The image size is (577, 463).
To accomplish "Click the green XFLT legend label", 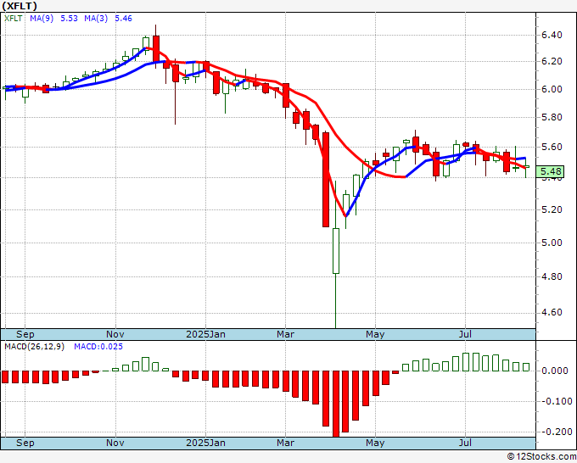I will pyautogui.click(x=14, y=19).
